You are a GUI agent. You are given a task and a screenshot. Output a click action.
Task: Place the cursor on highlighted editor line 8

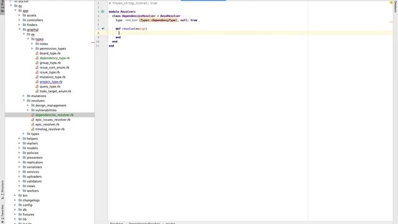click(x=250, y=33)
